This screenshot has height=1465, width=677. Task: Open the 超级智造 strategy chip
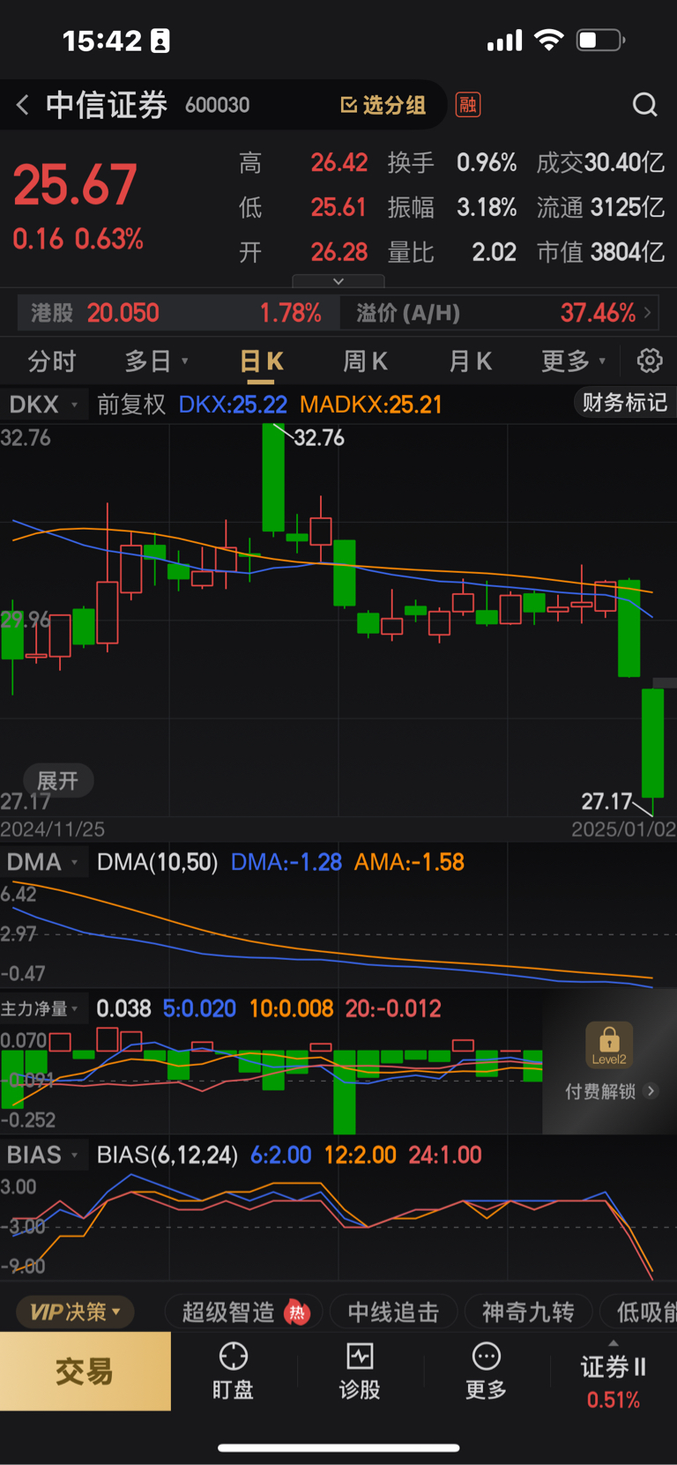(x=242, y=1312)
